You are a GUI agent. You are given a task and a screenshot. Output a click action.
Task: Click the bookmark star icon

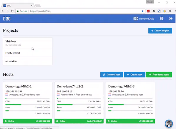(142, 11)
